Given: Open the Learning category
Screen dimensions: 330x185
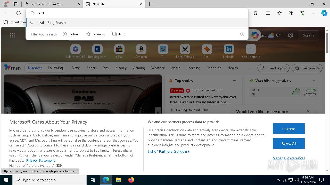Looking at the screenshot, I should (x=193, y=68).
